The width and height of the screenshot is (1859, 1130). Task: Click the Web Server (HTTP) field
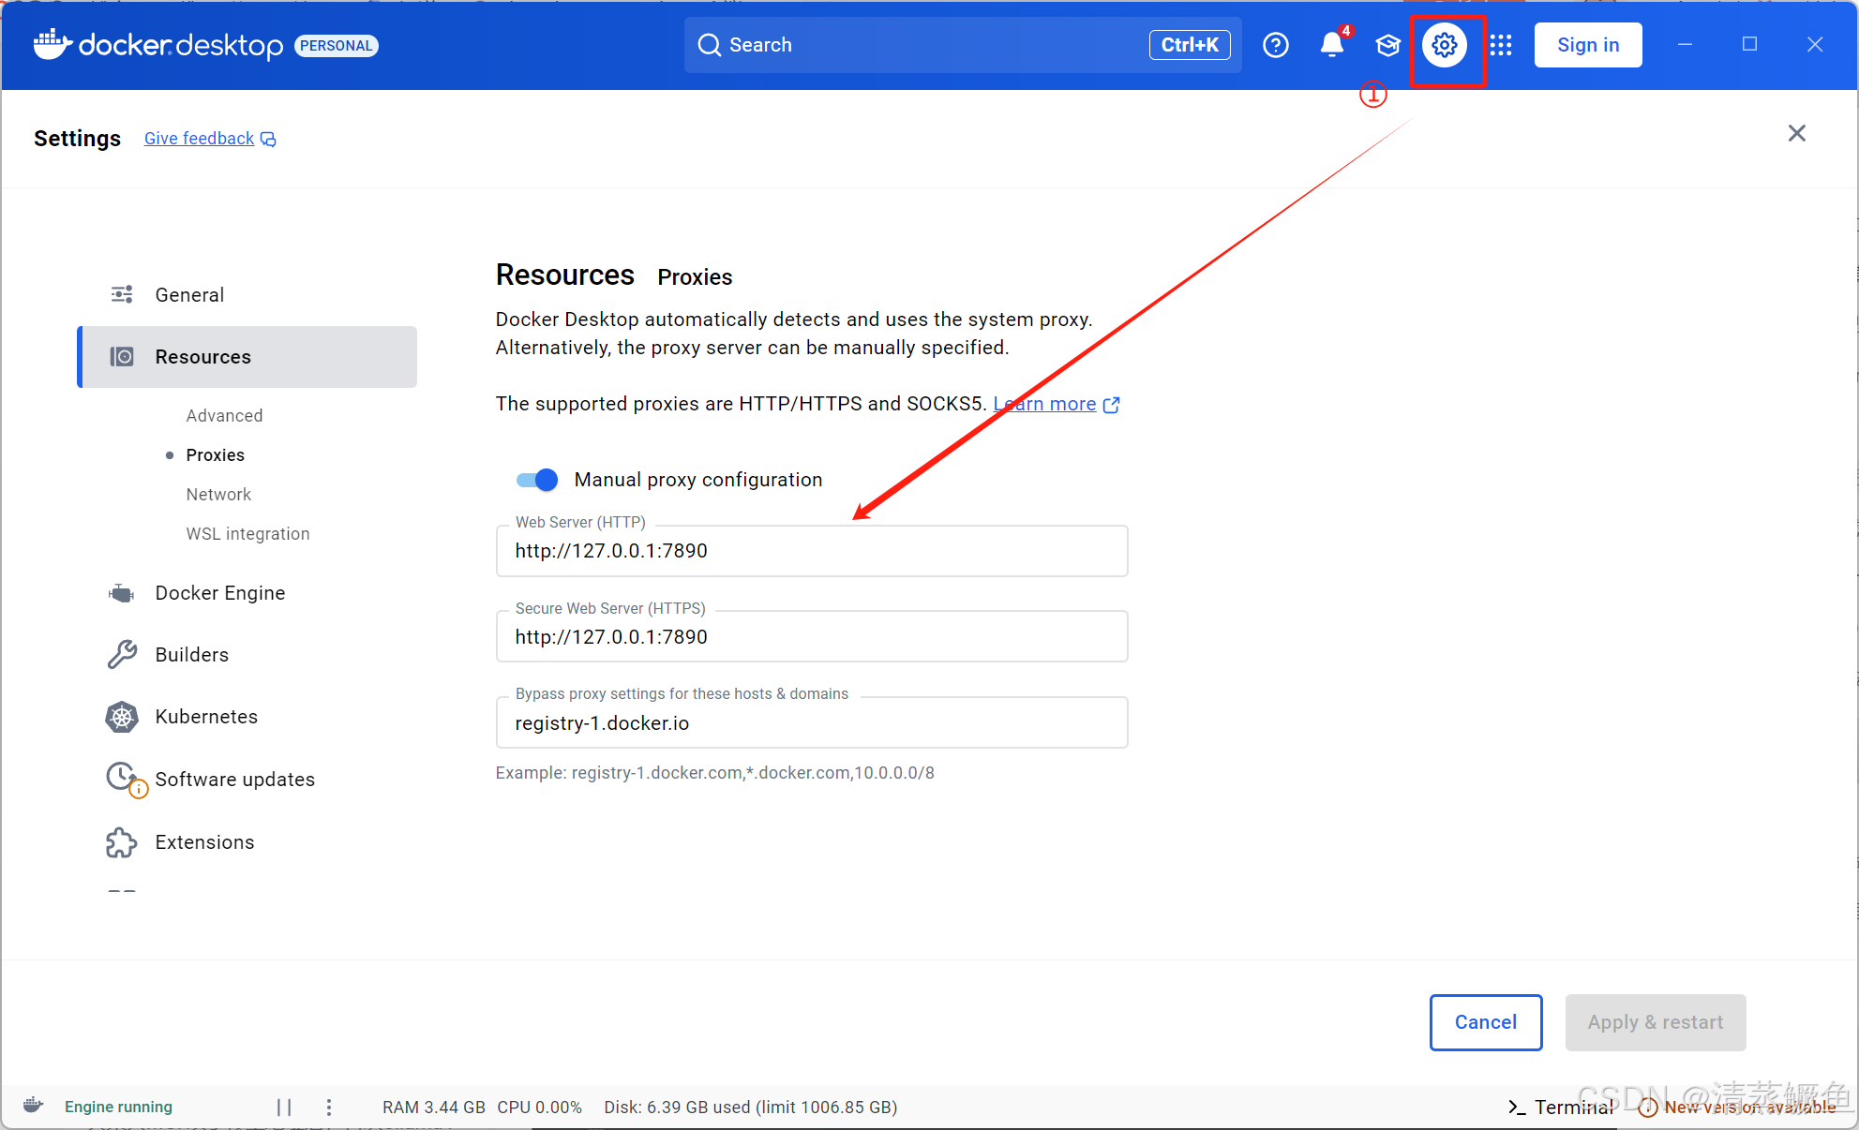811,551
